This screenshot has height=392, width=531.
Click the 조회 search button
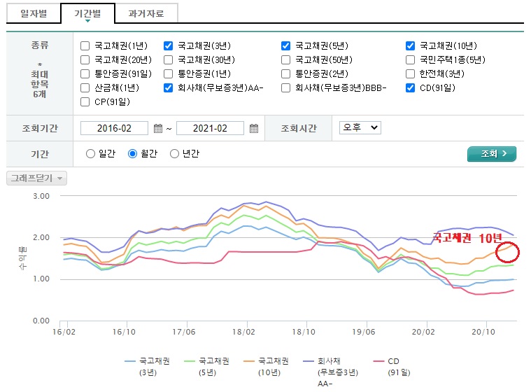(x=491, y=154)
